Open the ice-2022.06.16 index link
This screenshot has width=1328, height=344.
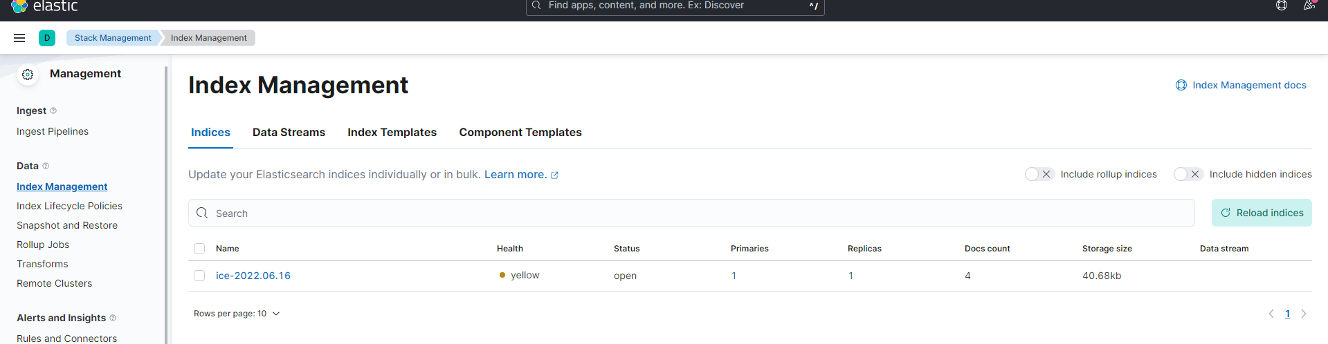point(253,276)
